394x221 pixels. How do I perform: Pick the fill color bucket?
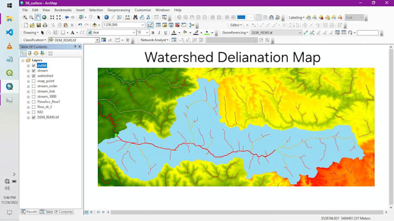point(185,32)
